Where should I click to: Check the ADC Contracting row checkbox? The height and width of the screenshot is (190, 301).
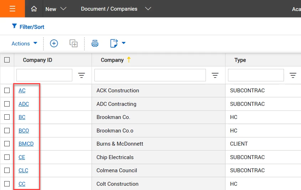(7, 104)
